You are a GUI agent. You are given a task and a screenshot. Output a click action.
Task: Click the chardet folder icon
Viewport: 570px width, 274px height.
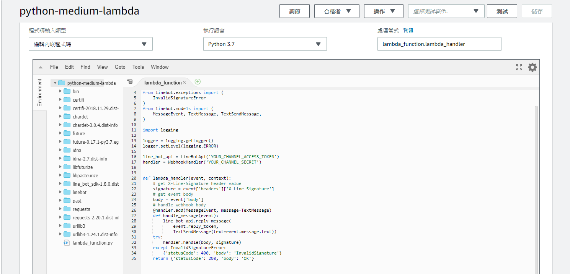click(x=67, y=117)
